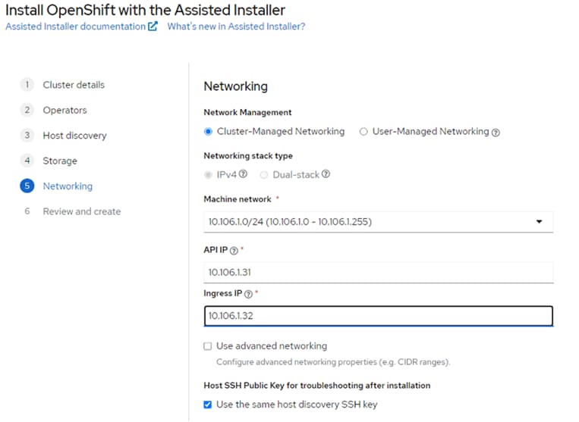Go to Storage step
This screenshot has width=579, height=422.
pyautogui.click(x=60, y=161)
